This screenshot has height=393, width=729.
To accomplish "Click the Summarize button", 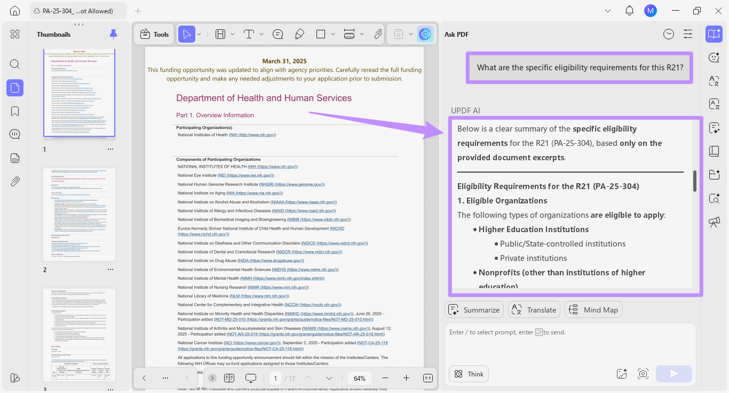I will coord(474,310).
